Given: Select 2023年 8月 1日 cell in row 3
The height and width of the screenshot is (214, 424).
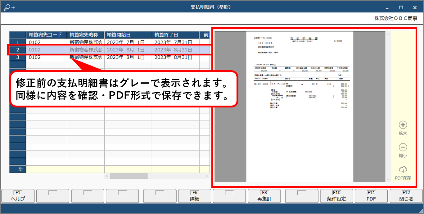Looking at the screenshot, I should tap(128, 57).
